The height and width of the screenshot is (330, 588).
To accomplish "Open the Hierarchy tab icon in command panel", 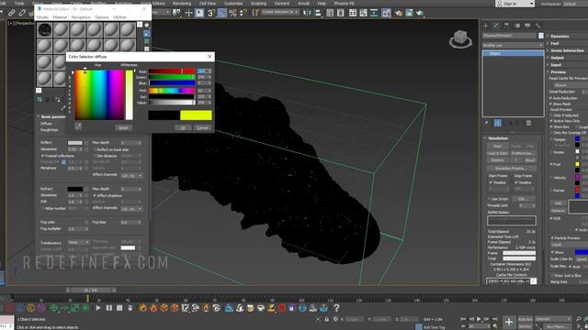I will (506, 26).
